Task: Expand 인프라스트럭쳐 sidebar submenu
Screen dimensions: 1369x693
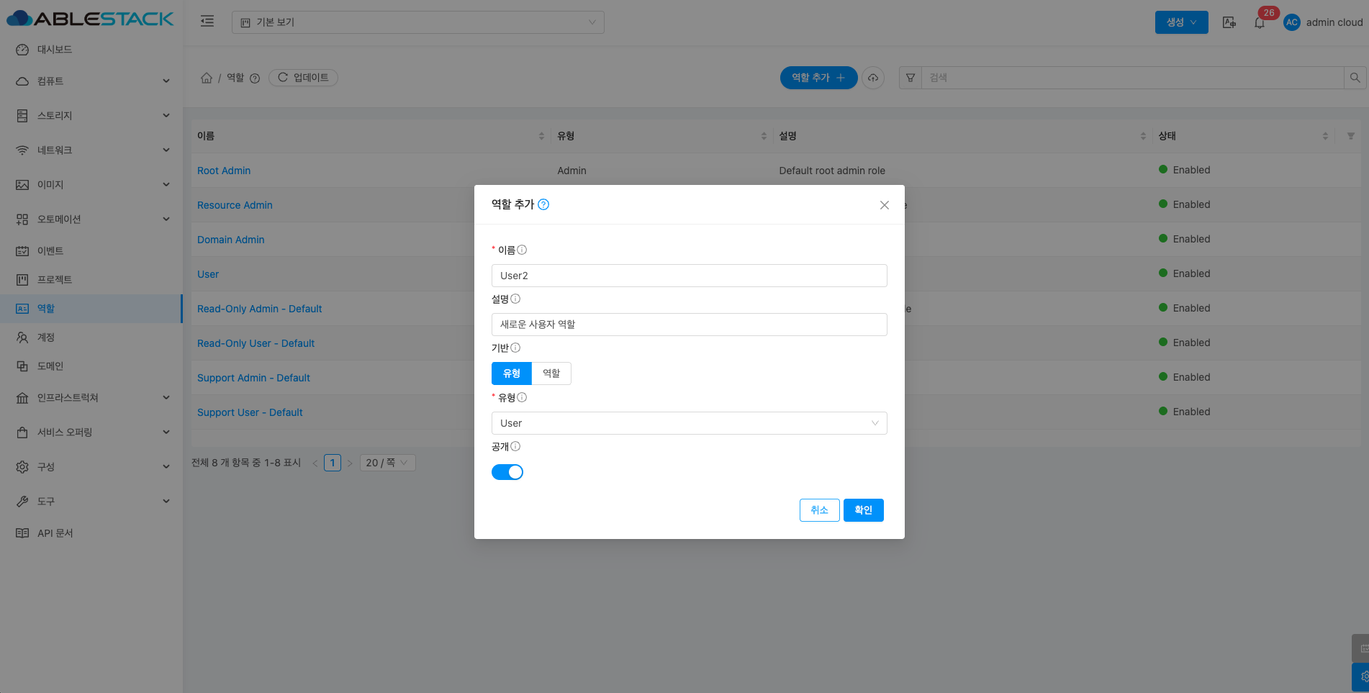Action: 91,398
